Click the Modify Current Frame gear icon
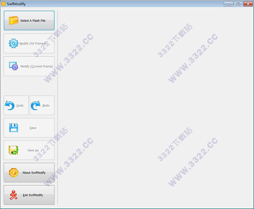 [14, 66]
